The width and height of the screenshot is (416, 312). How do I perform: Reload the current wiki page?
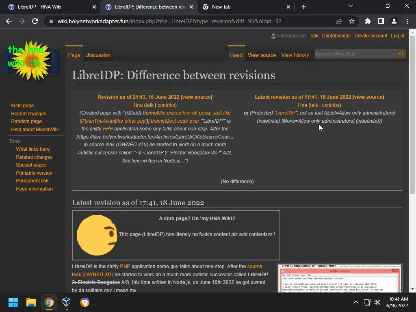pyautogui.click(x=35, y=21)
